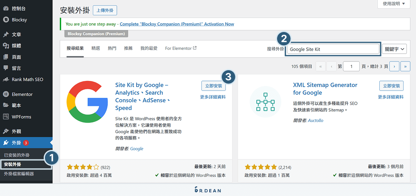Open 更多詳細資料 for Site Kit by Google
The height and width of the screenshot is (196, 416).
[x=213, y=97]
